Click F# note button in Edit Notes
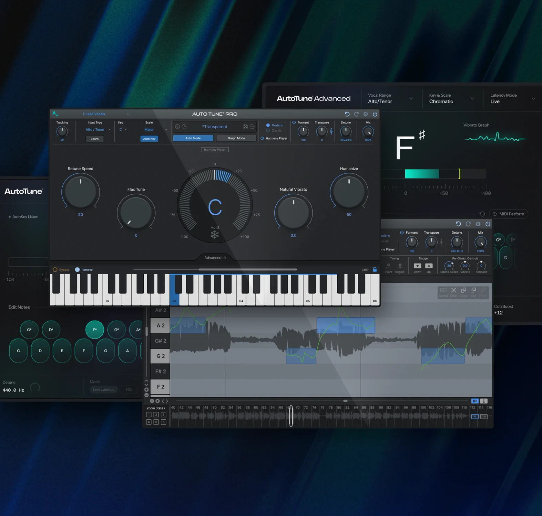Viewport: 542px width, 516px height. pyautogui.click(x=95, y=330)
